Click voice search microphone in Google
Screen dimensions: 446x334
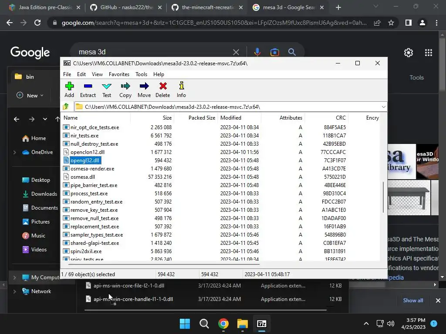(257, 52)
